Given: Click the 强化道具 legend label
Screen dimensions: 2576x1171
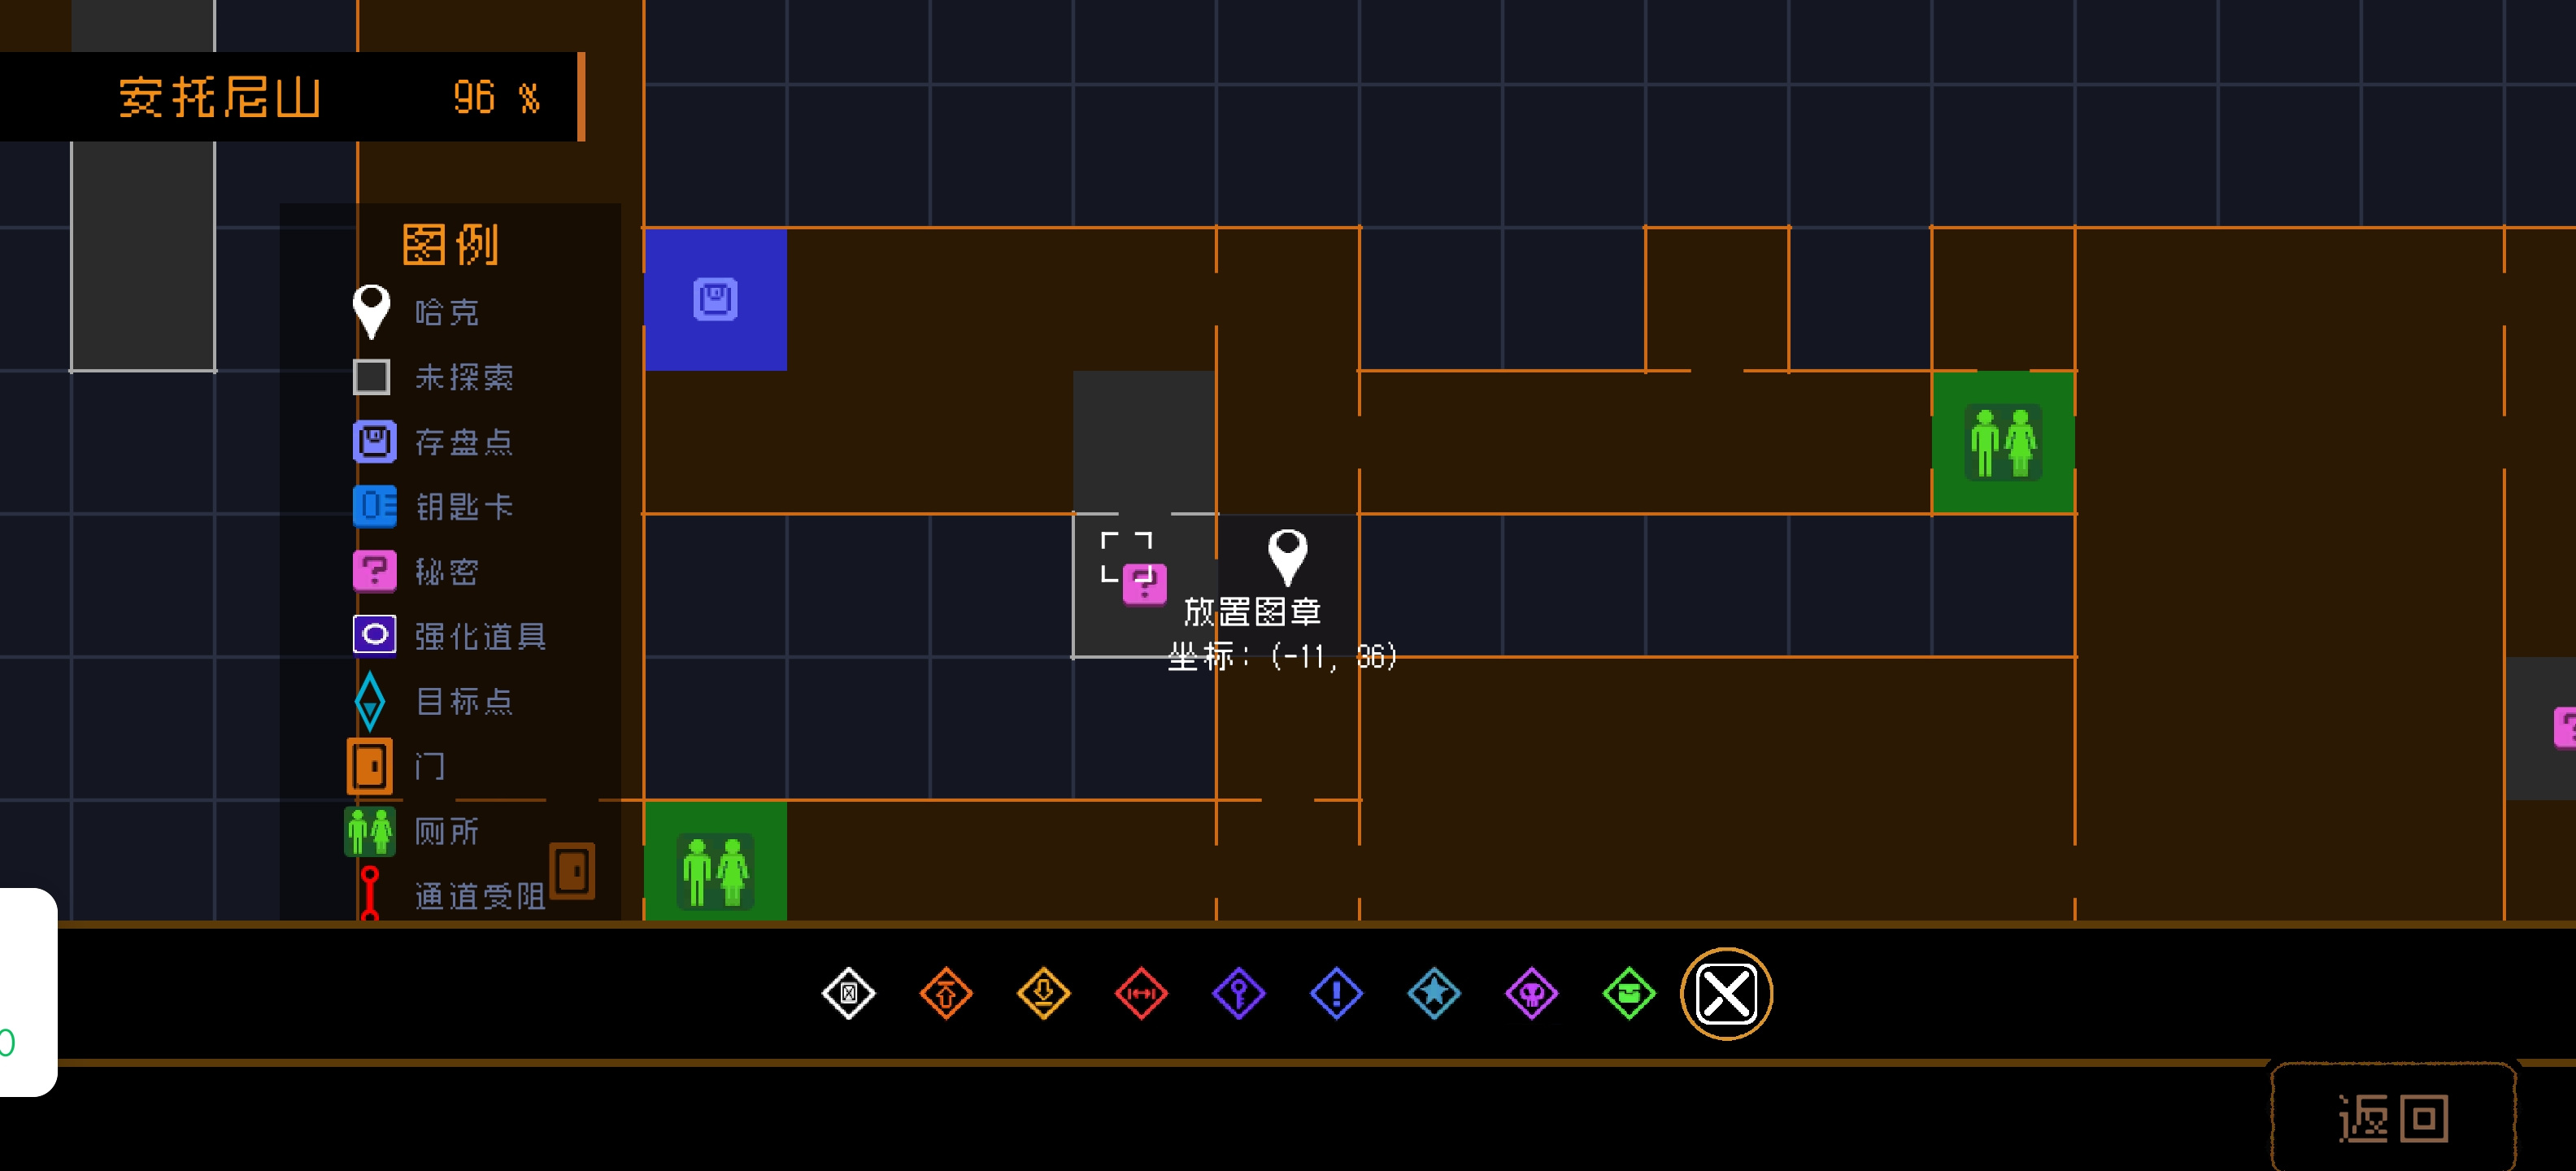Looking at the screenshot, I should [x=481, y=636].
